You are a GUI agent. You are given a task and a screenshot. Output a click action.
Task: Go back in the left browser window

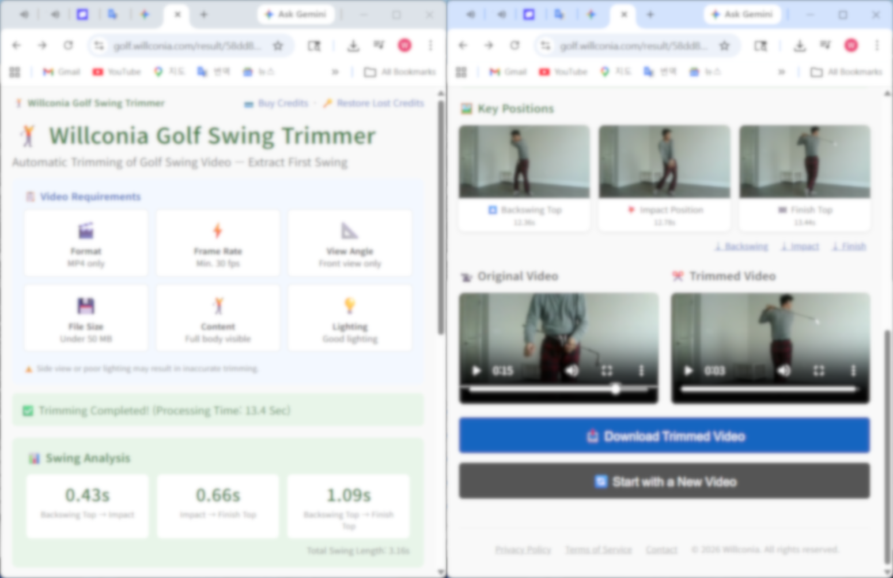click(x=16, y=45)
